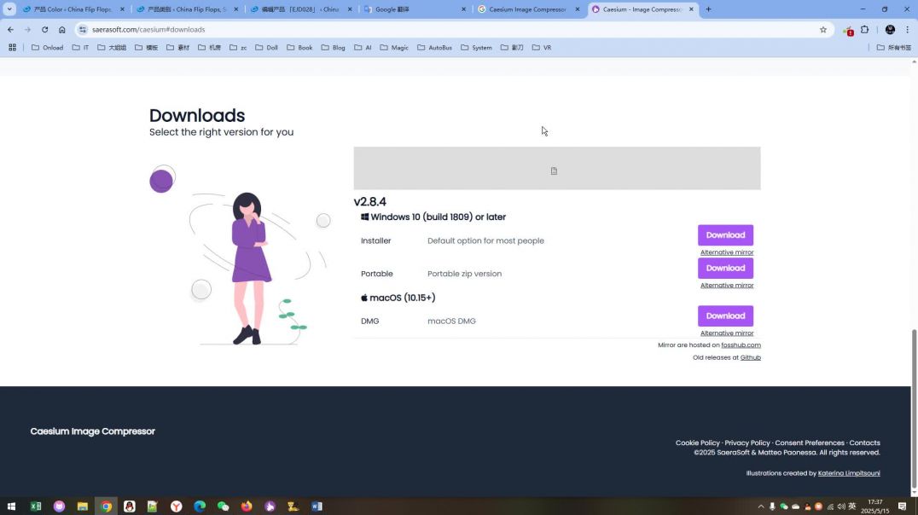Open Consent Preferences in the footer
This screenshot has width=918, height=515.
pyautogui.click(x=809, y=443)
